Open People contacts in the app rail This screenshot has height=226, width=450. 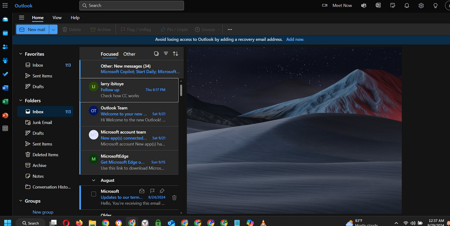pos(5,47)
